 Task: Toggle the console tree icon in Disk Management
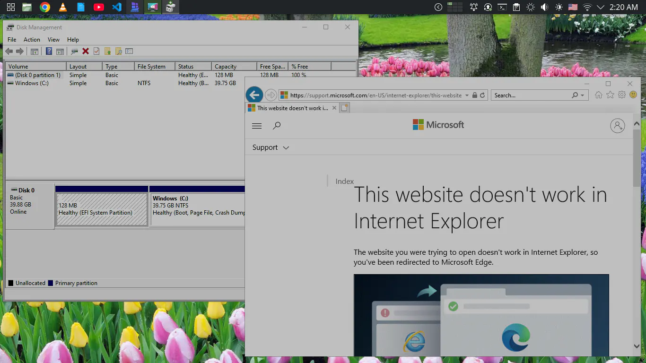tap(35, 51)
